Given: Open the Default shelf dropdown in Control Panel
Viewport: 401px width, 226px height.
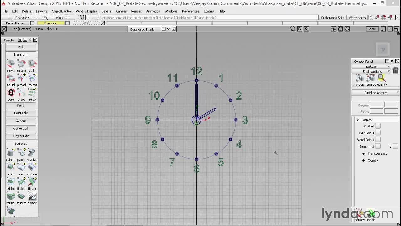Looking at the screenshot, I should coord(371,67).
